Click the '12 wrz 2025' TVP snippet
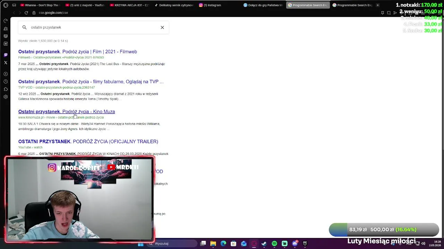This screenshot has width=444, height=249. coord(88,96)
